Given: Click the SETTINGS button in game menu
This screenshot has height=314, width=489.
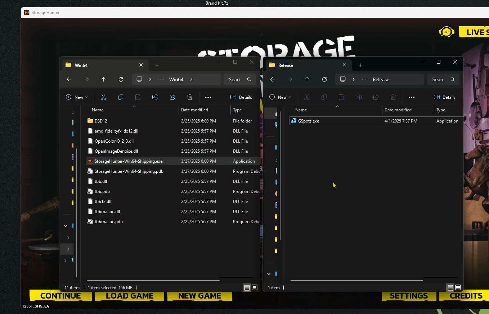Looking at the screenshot, I should (409, 296).
